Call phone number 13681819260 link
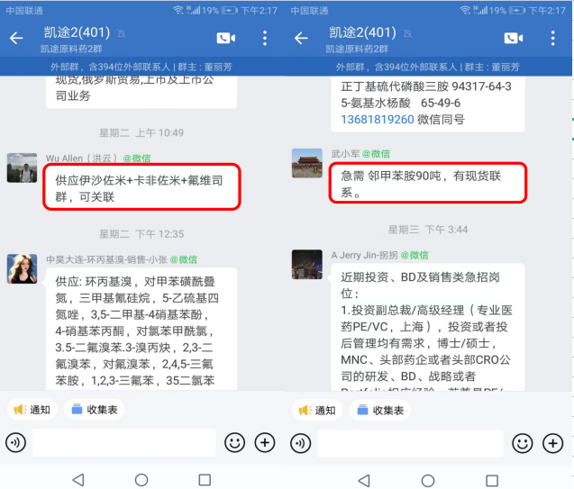 coord(378,120)
